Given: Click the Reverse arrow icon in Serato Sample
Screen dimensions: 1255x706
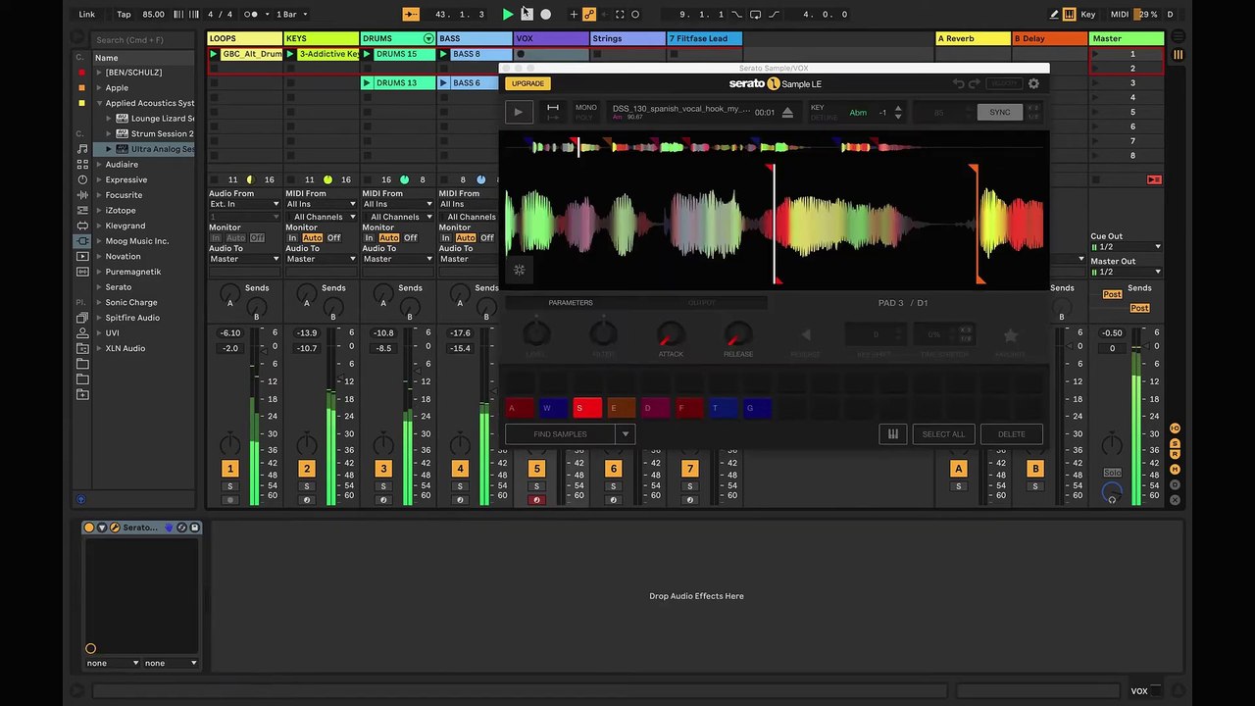Looking at the screenshot, I should click(x=805, y=335).
